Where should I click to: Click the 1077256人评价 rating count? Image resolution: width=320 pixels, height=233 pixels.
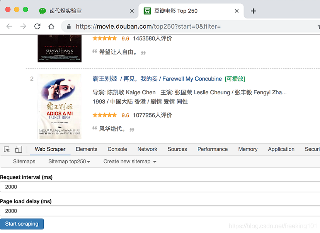click(152, 115)
